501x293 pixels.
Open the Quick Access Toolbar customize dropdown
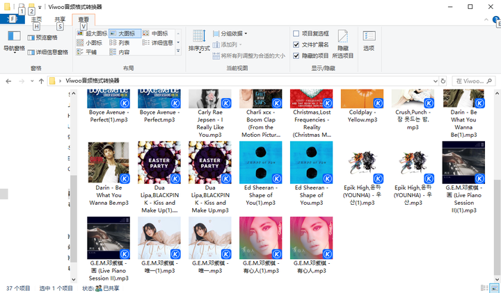(x=40, y=7)
